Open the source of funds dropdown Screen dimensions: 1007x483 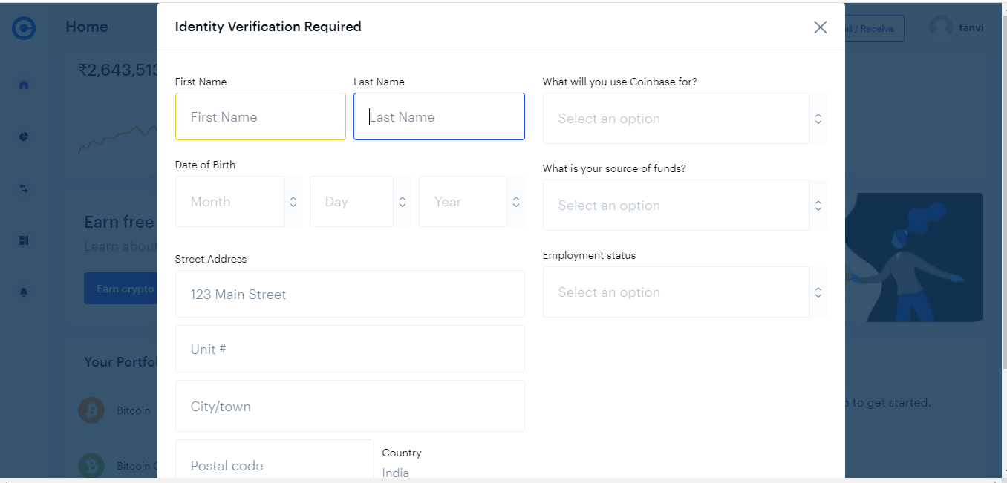tap(684, 206)
